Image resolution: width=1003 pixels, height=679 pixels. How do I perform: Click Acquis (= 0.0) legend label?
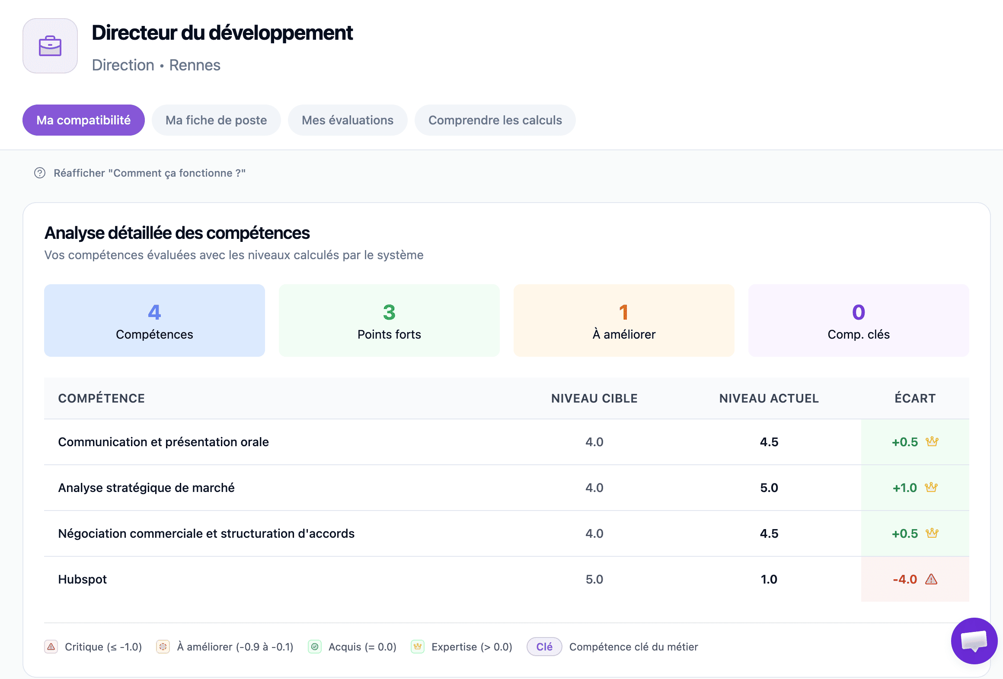(362, 647)
